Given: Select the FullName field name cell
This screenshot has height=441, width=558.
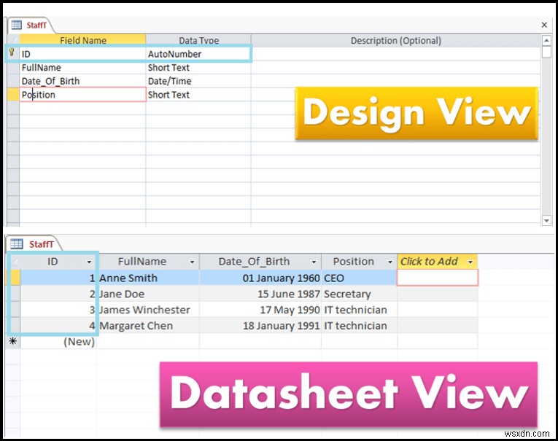Looking at the screenshot, I should coord(82,68).
